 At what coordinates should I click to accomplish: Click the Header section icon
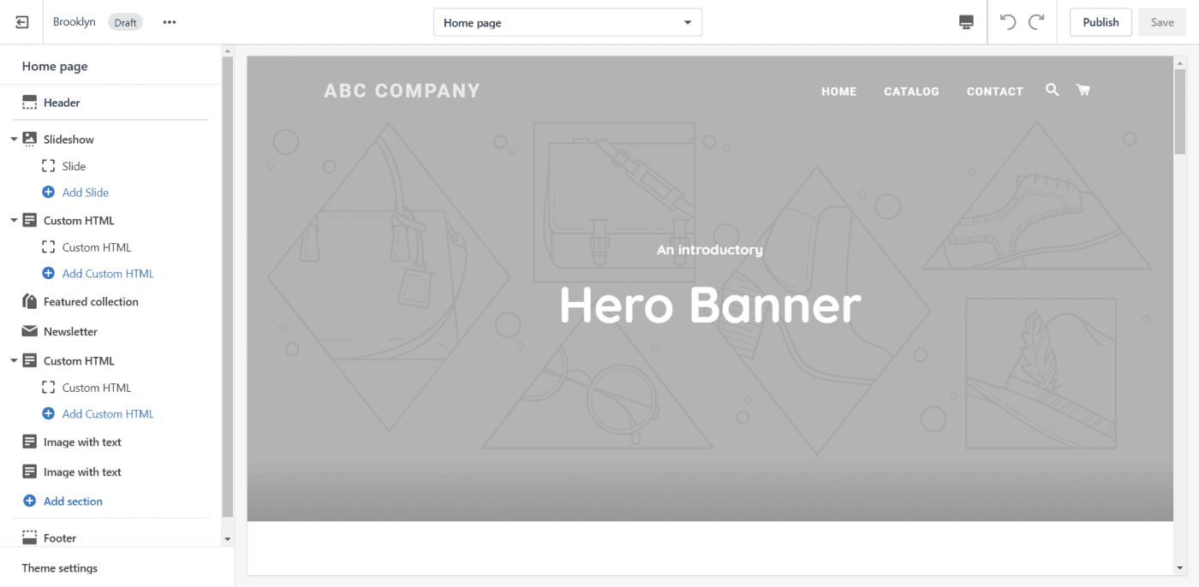coord(29,103)
